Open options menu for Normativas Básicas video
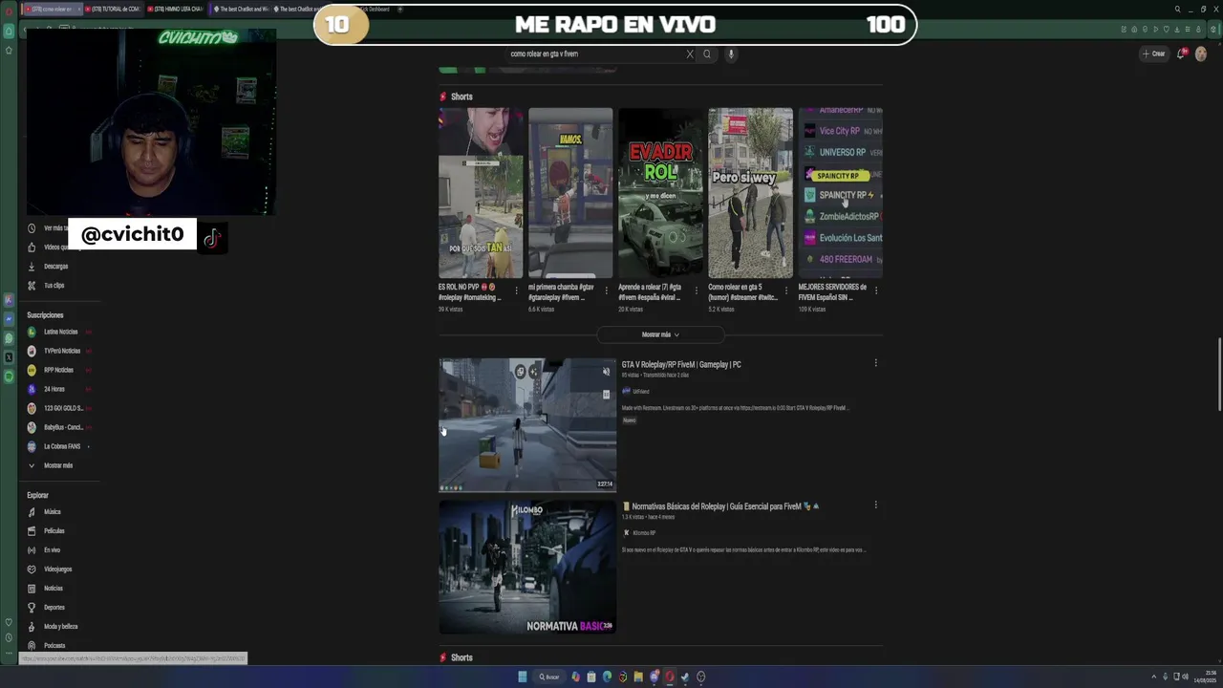 875,505
